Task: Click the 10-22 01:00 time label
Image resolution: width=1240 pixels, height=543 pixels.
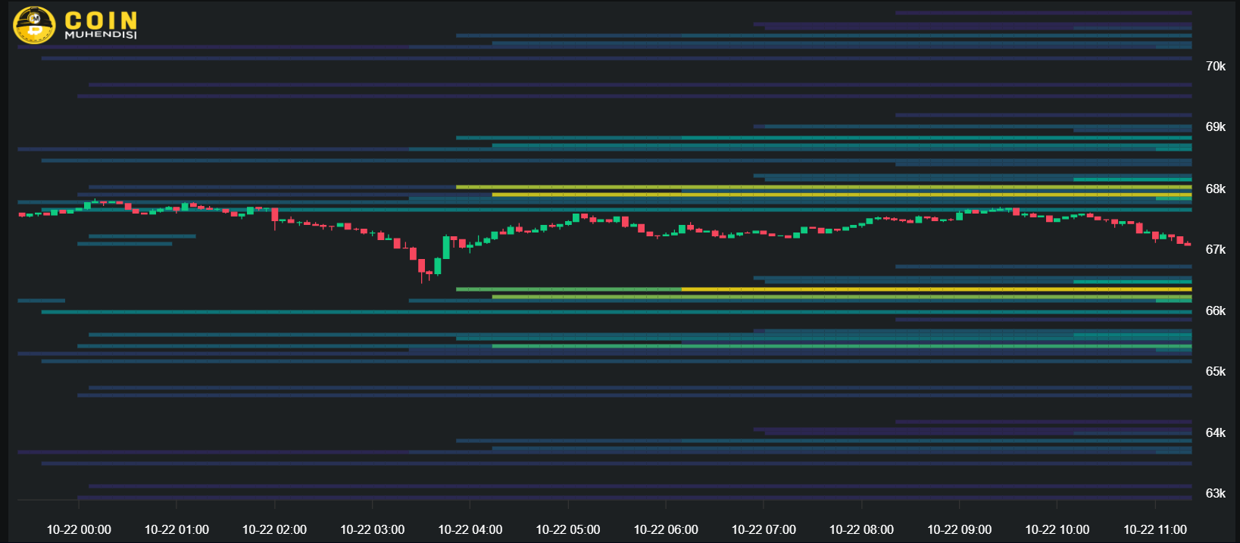Action: [176, 529]
